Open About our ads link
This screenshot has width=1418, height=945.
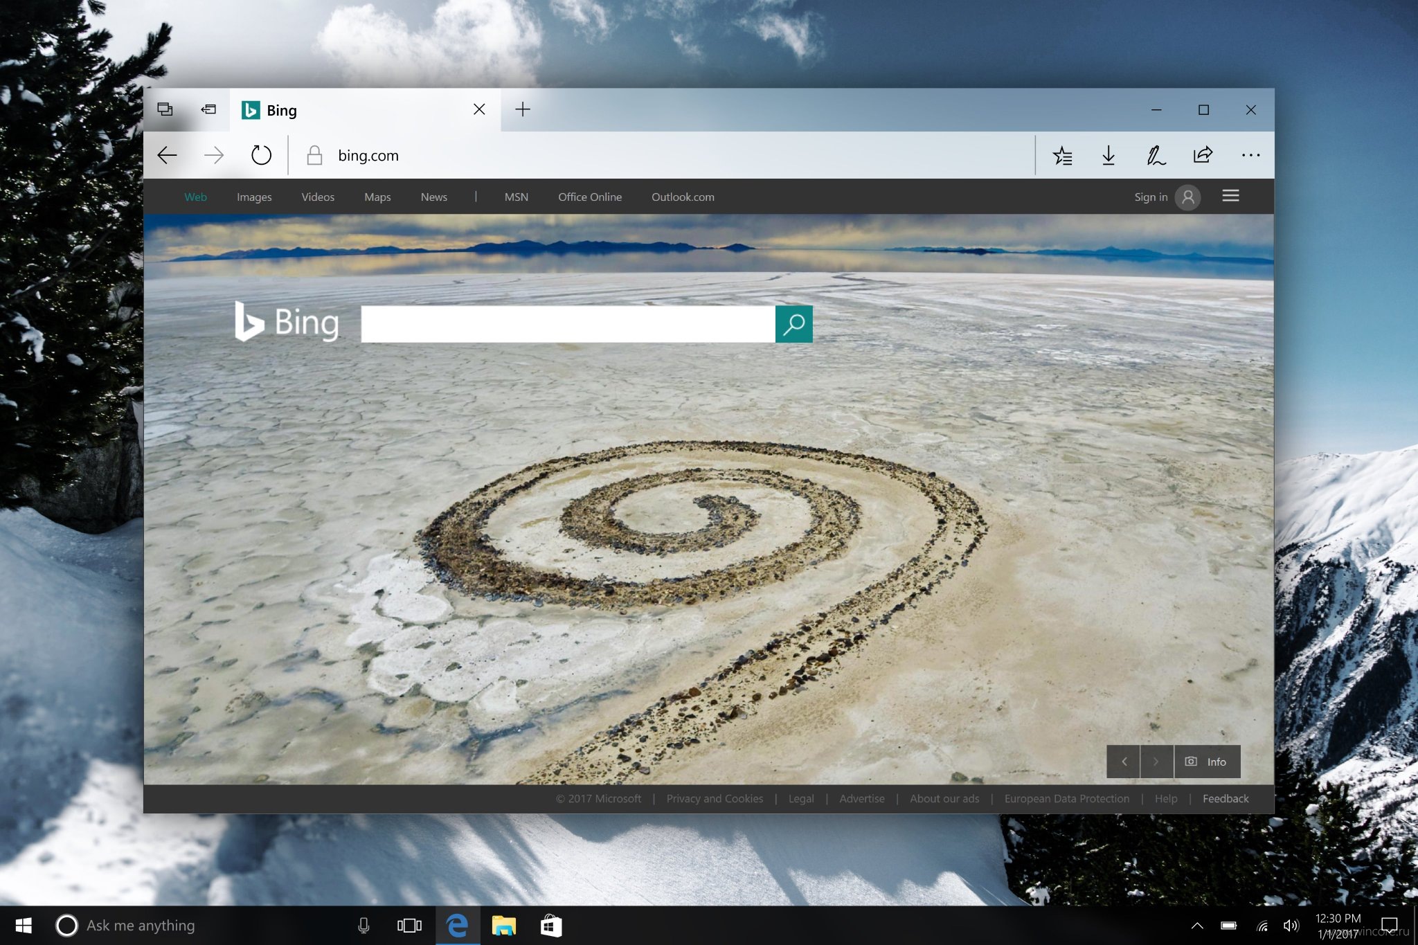(x=944, y=799)
